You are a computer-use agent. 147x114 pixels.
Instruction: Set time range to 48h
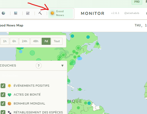(x=36, y=41)
